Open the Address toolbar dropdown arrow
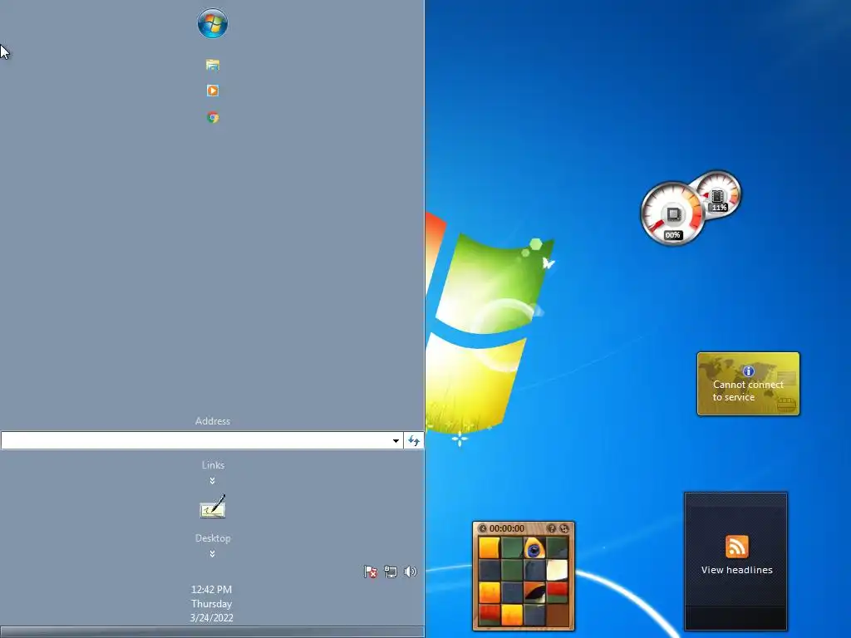 (x=396, y=440)
